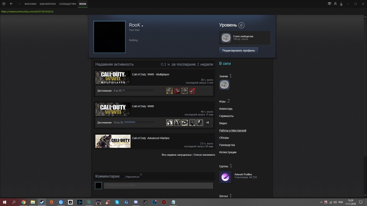Open the Игры 2 link
Viewport: 367px width, 206px height.
[224, 101]
